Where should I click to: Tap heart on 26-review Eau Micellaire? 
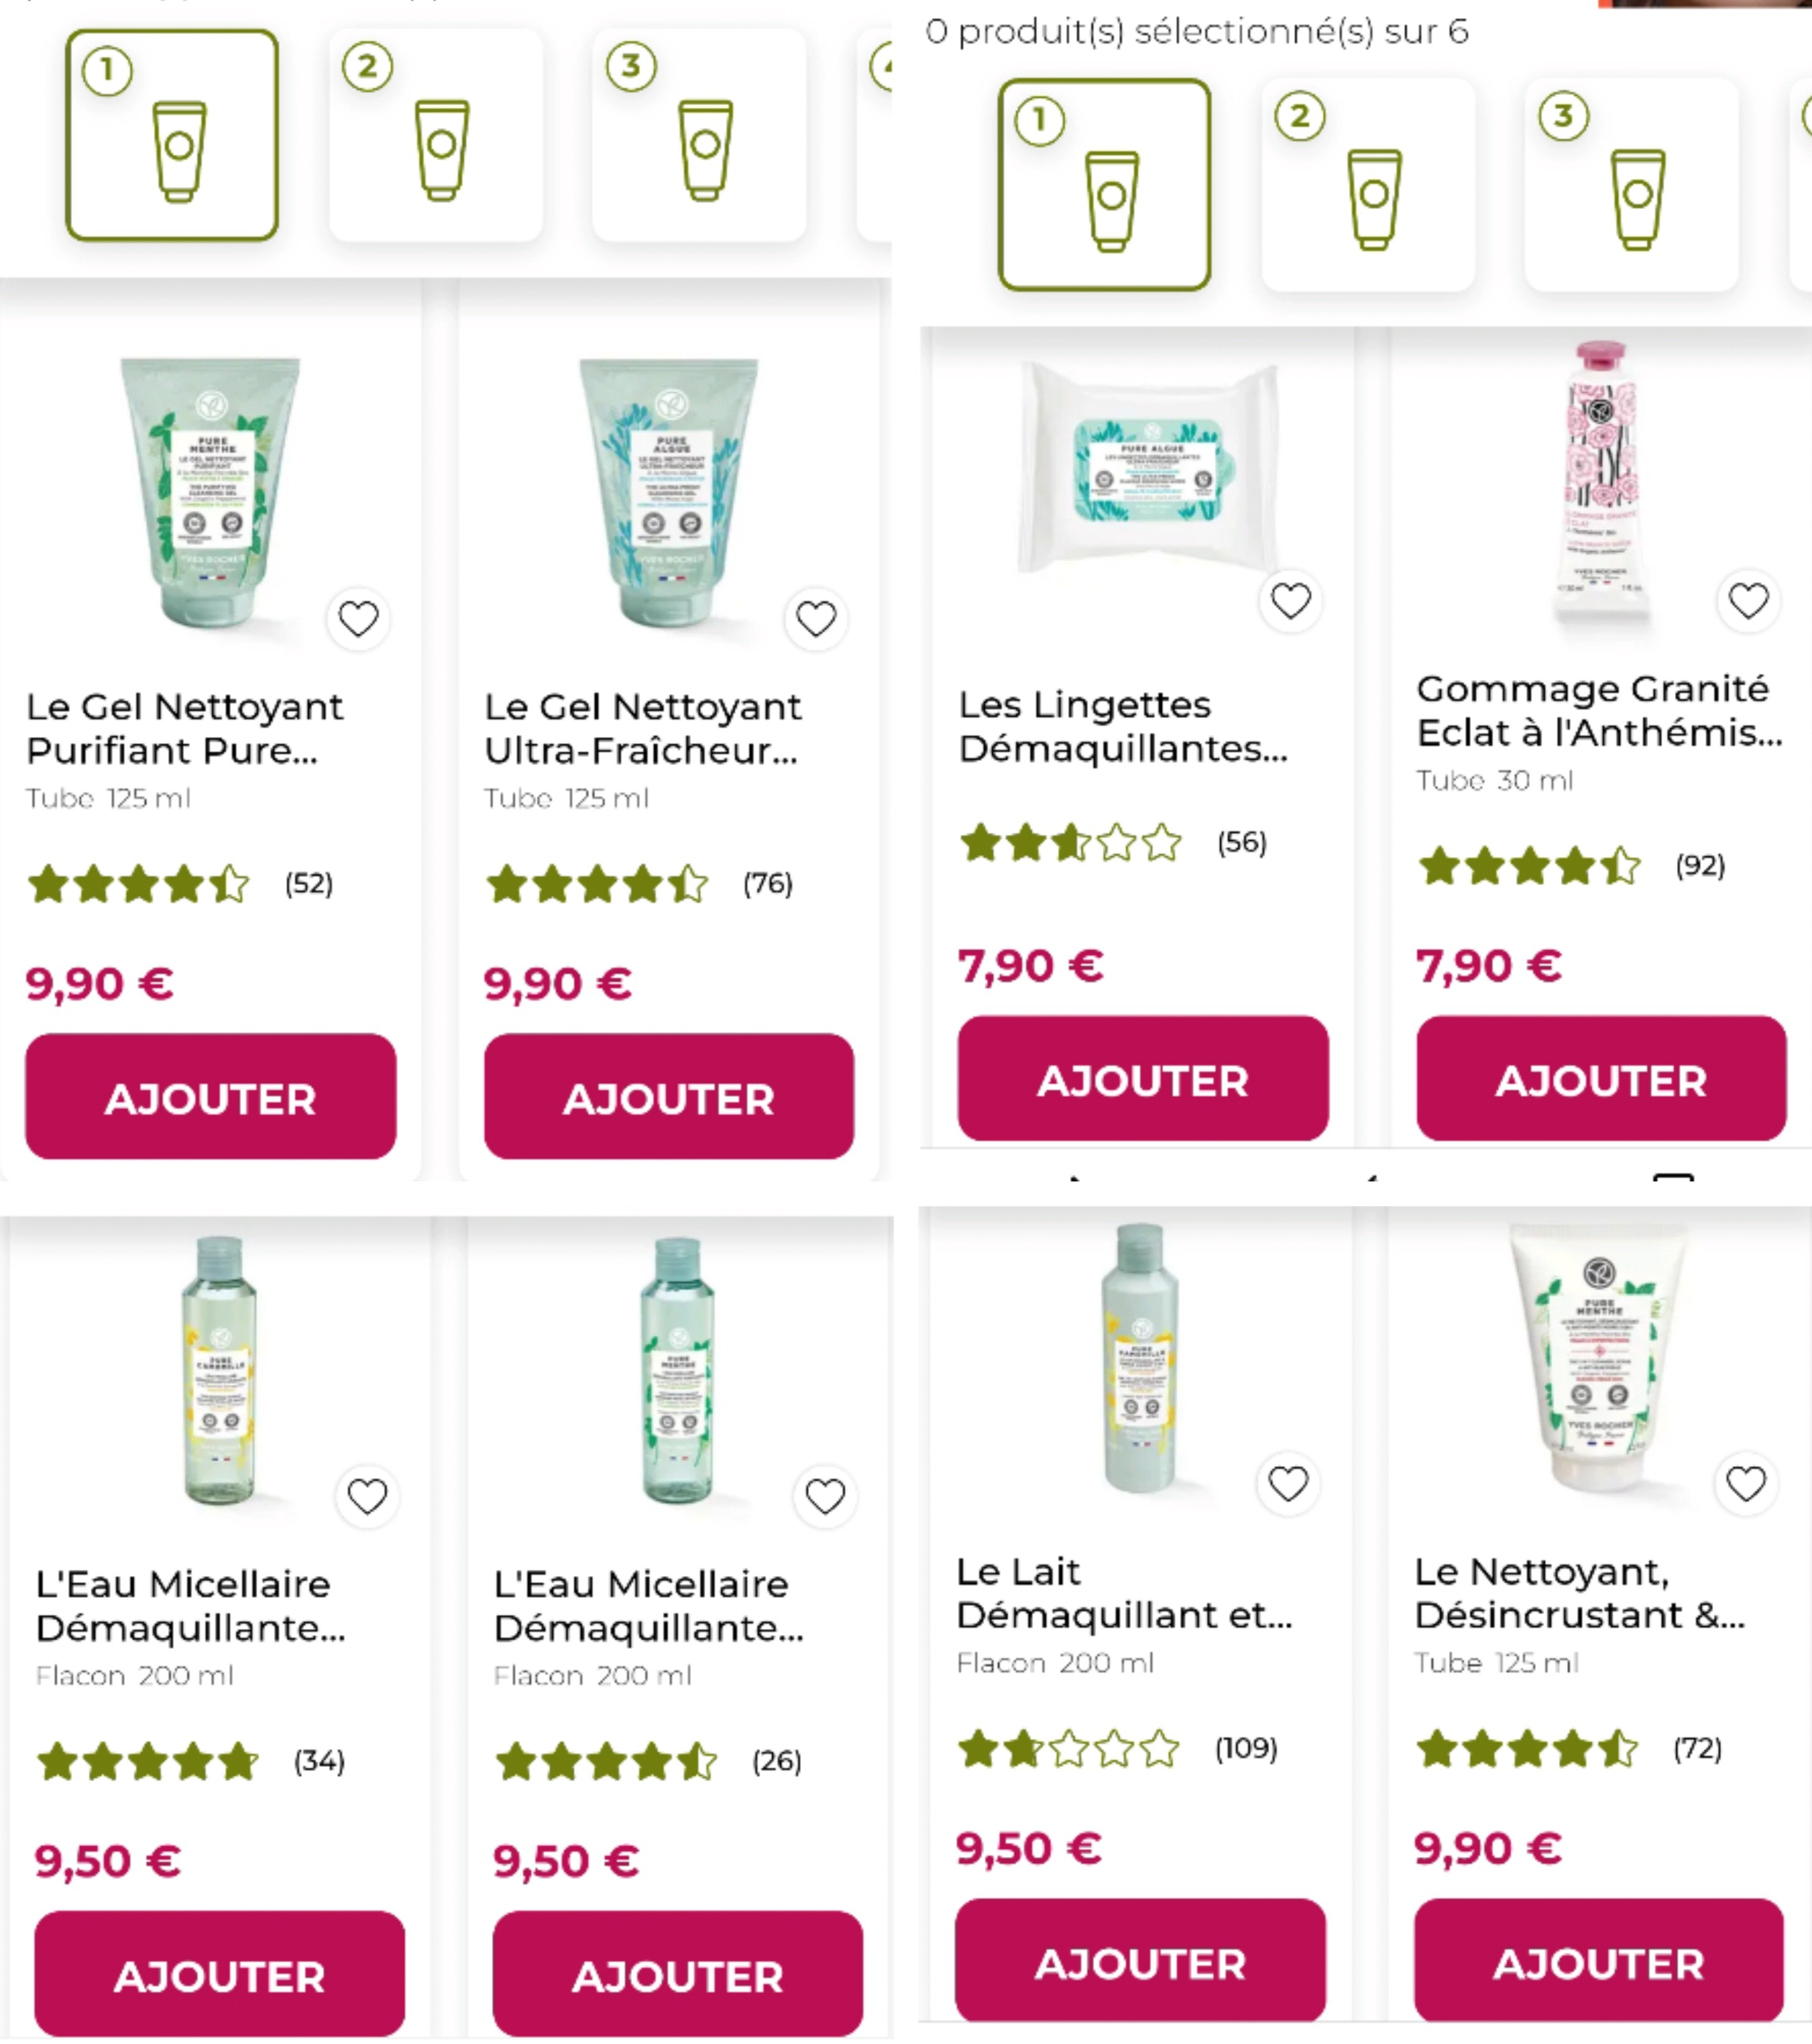(825, 1496)
